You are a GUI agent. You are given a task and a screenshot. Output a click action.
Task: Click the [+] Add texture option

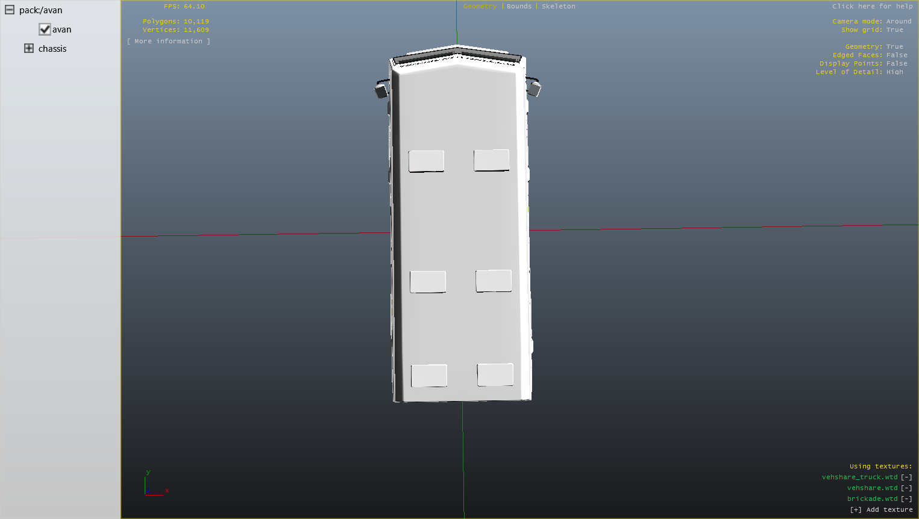click(x=880, y=510)
